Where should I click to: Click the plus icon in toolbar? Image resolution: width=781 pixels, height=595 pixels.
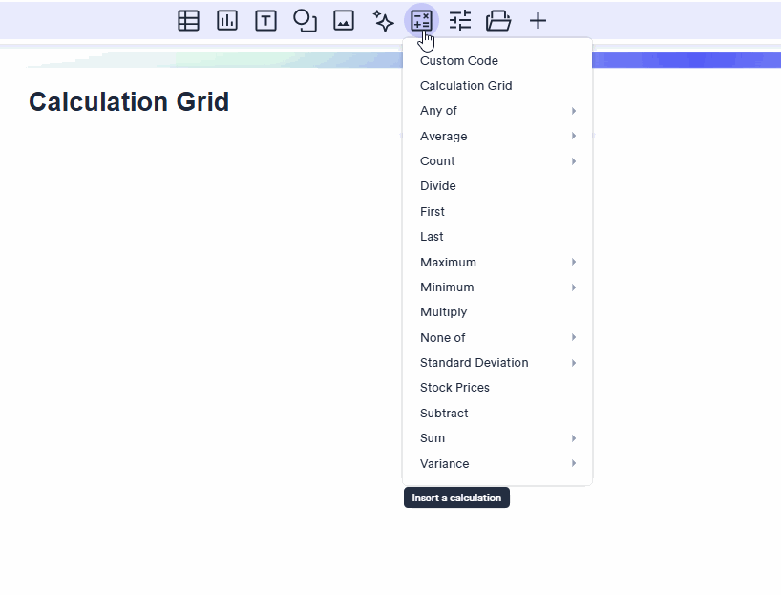click(x=538, y=20)
